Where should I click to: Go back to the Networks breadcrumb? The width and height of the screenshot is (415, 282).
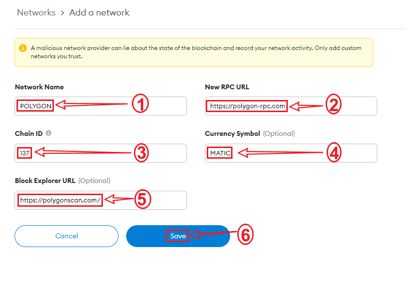pos(36,13)
